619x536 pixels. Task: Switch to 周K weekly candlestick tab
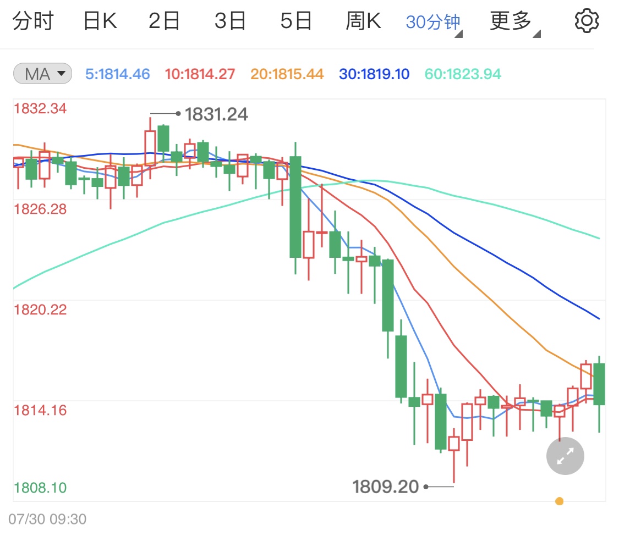tap(363, 21)
